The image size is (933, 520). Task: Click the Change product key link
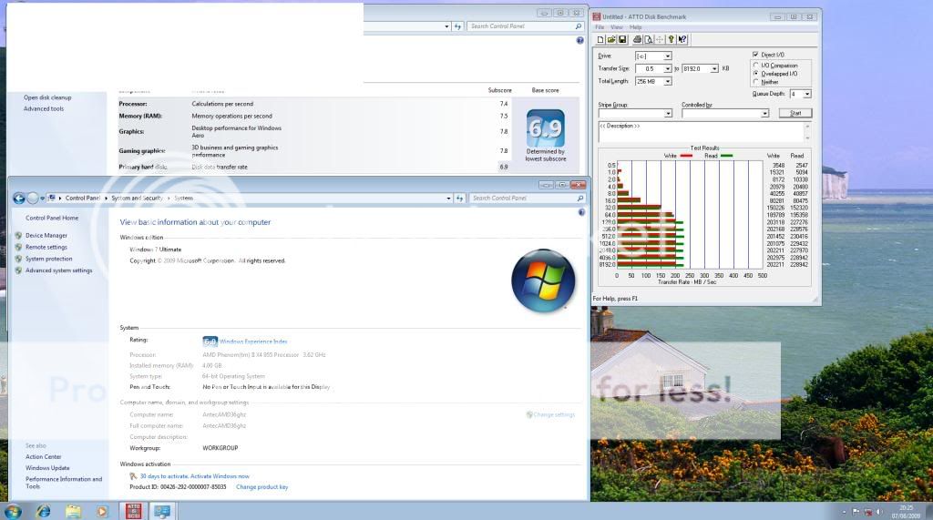point(261,487)
